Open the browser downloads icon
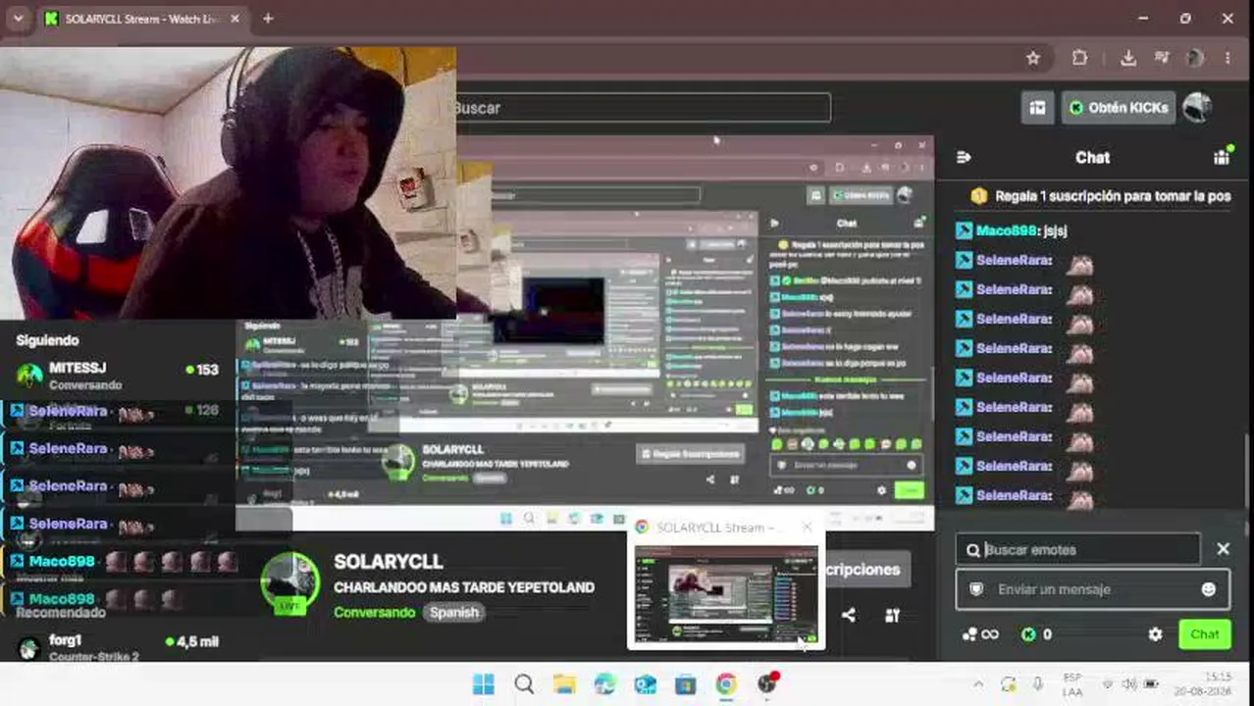 (1128, 58)
